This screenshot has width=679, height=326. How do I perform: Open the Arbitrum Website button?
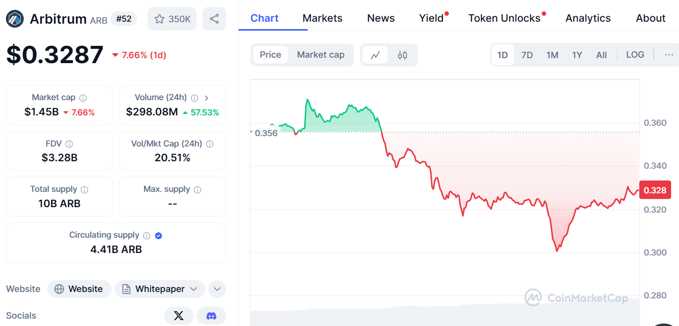pos(79,289)
